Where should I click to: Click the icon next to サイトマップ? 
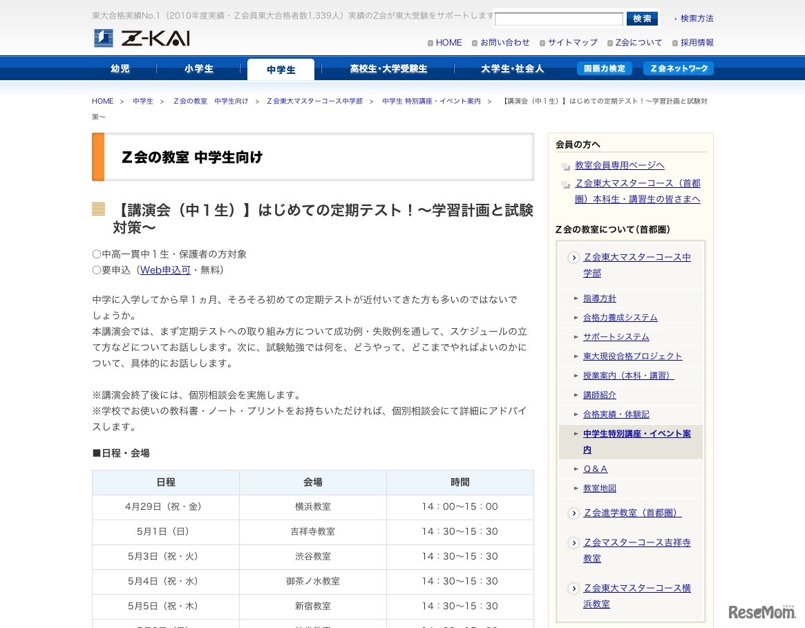(x=543, y=42)
